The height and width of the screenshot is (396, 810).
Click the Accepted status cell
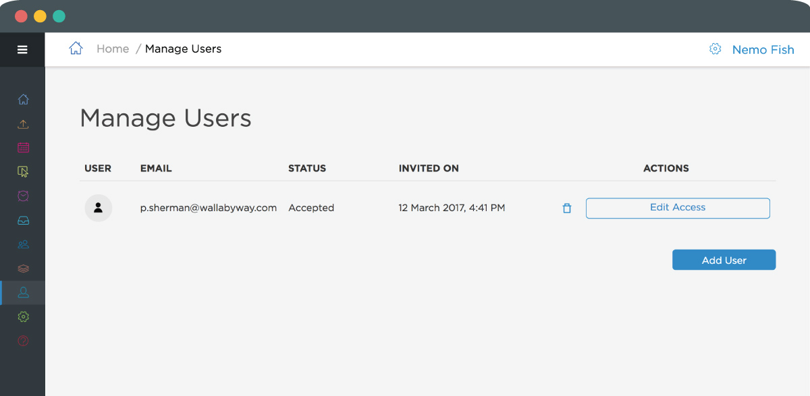[x=311, y=208]
